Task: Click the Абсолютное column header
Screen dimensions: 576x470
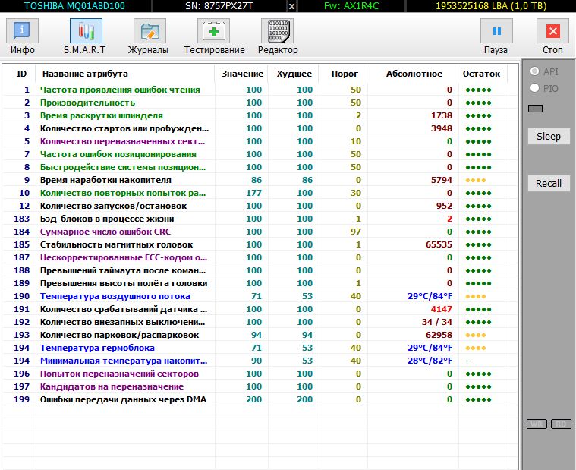Action: (x=414, y=74)
